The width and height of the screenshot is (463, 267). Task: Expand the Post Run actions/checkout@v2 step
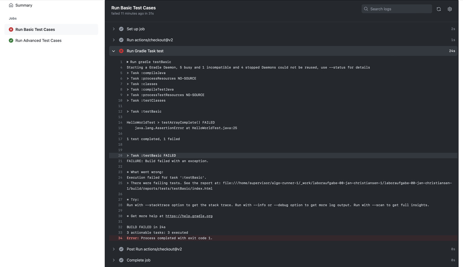click(114, 249)
